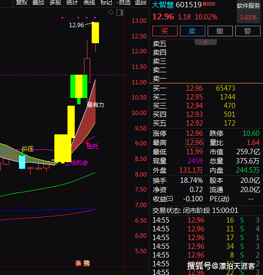Remove stock via -自选 button

124,2
